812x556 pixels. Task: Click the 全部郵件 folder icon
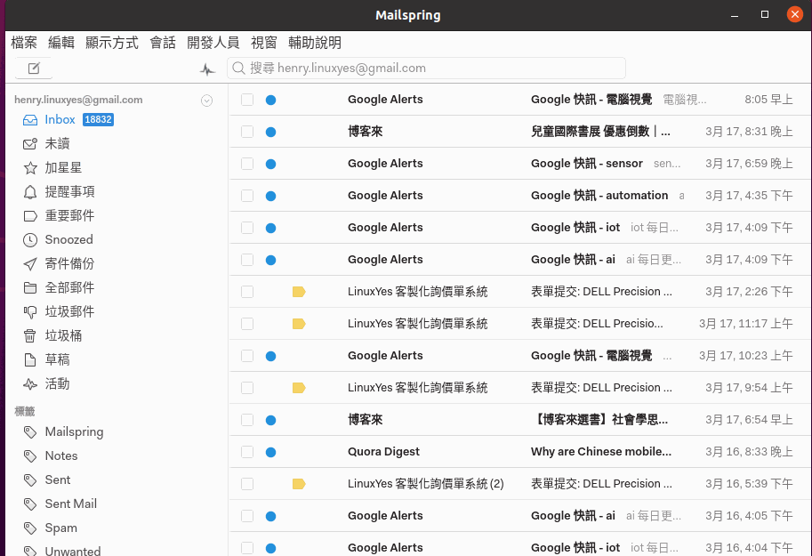tap(30, 287)
